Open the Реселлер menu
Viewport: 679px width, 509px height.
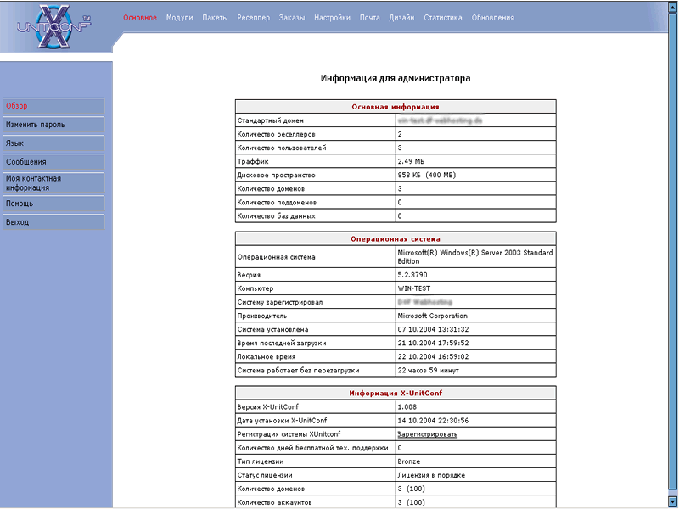point(253,18)
